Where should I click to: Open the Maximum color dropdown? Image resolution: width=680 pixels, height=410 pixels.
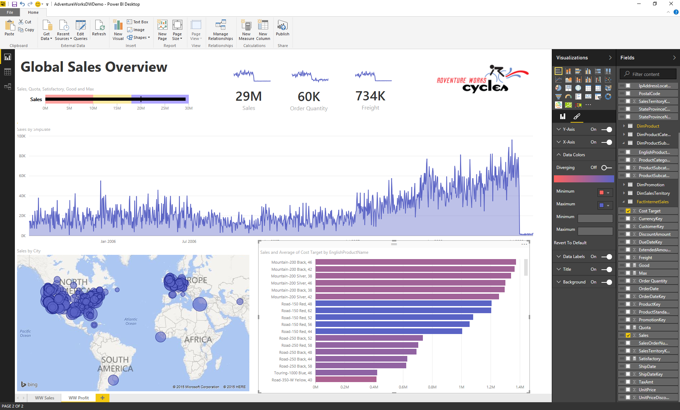(x=608, y=205)
